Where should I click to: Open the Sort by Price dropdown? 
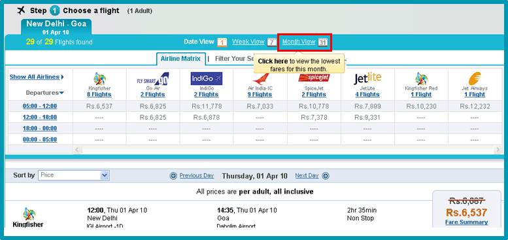click(74, 175)
